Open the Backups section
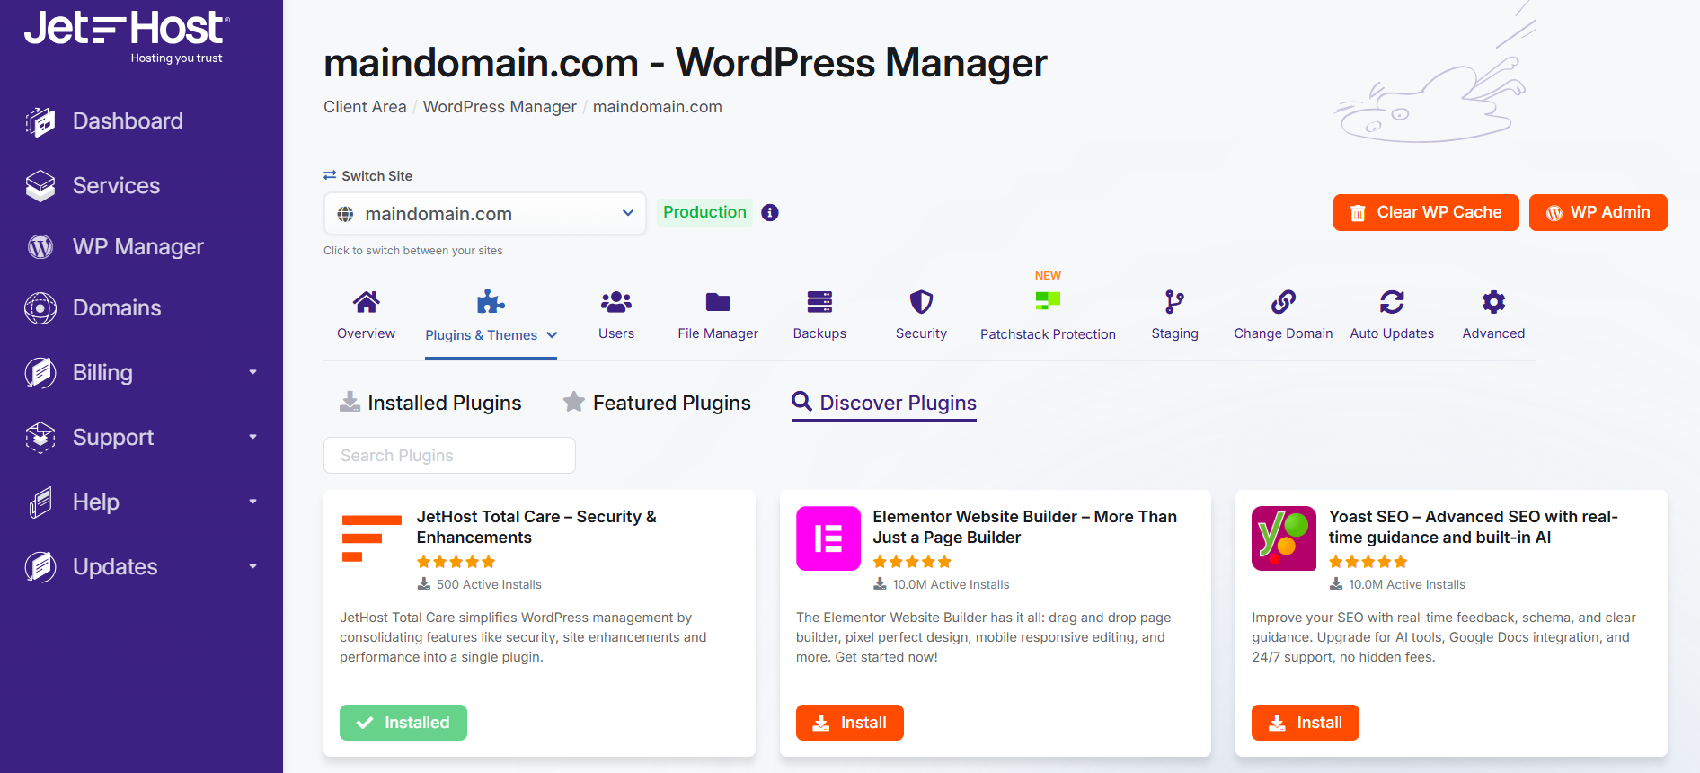This screenshot has height=773, width=1700. pyautogui.click(x=819, y=315)
